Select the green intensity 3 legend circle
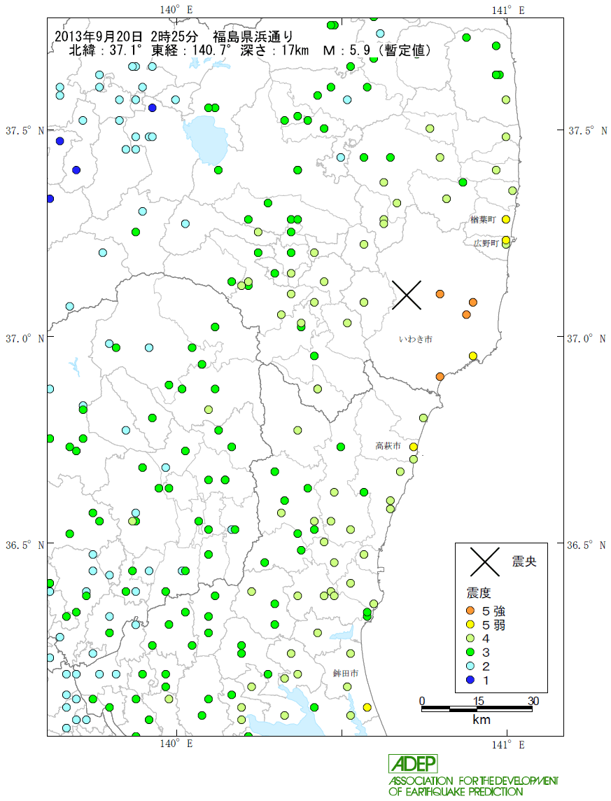This screenshot has height=801, width=611. [x=471, y=652]
